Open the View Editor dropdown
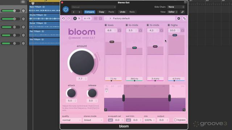The width and height of the screenshot is (232, 130). tap(173, 12)
